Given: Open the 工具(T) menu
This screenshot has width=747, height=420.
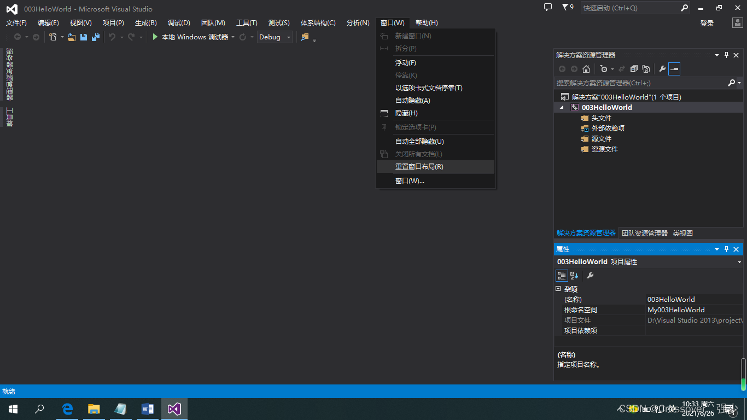Looking at the screenshot, I should (247, 23).
